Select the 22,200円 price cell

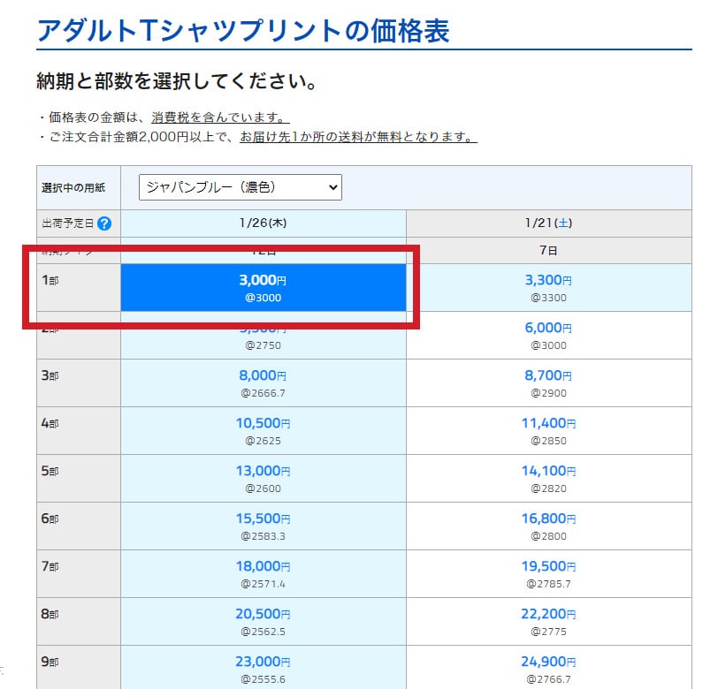(548, 621)
